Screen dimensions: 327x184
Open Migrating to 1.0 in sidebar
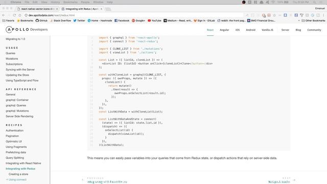15,39
